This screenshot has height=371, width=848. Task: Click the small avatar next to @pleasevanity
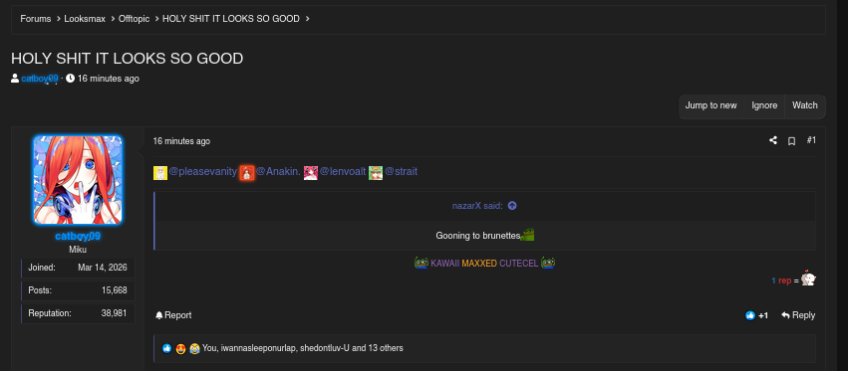(x=160, y=172)
